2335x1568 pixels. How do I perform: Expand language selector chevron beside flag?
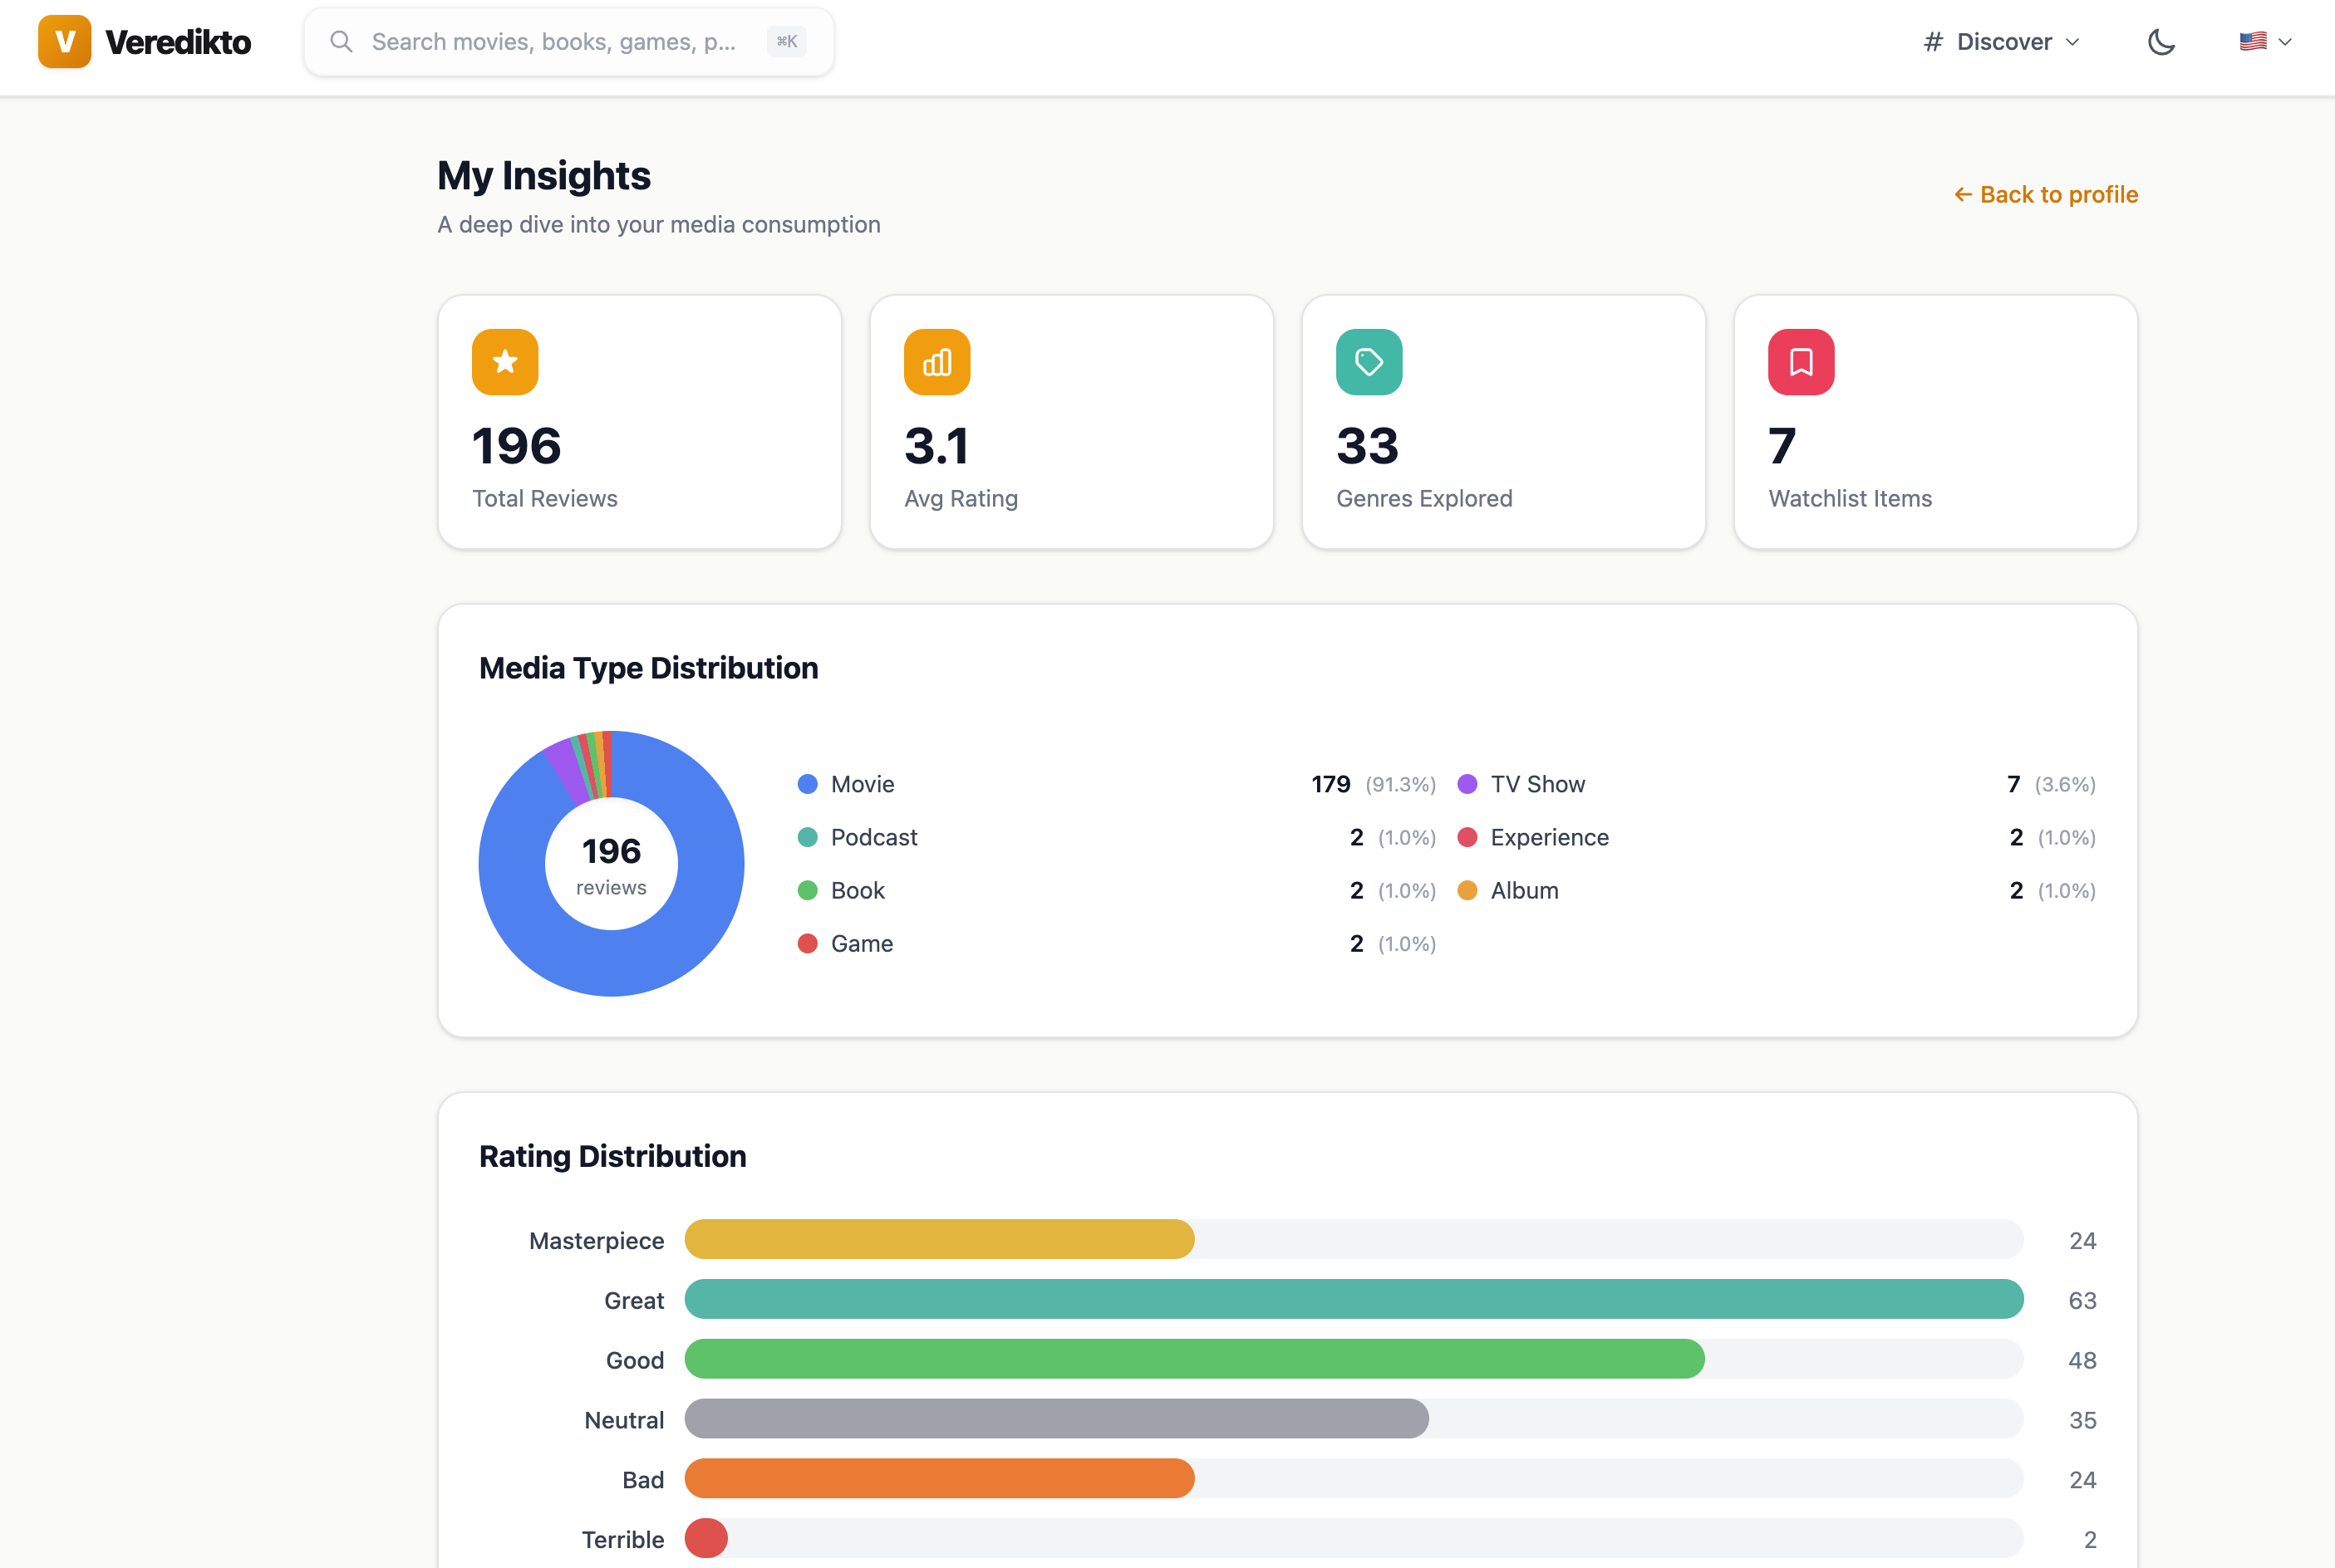coord(2285,42)
